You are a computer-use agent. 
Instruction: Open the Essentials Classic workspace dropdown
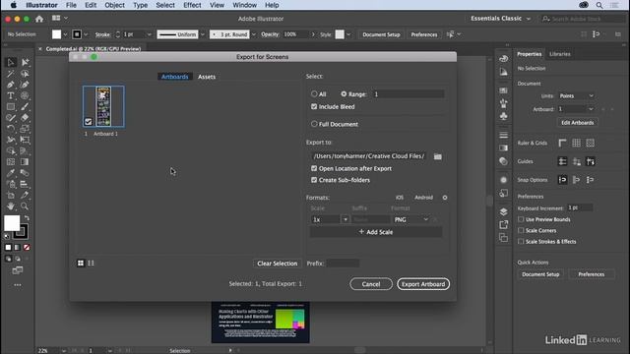point(500,19)
